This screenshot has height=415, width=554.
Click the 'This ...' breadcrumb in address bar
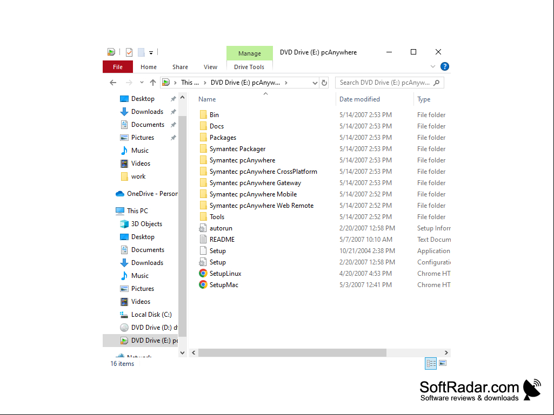pos(190,83)
